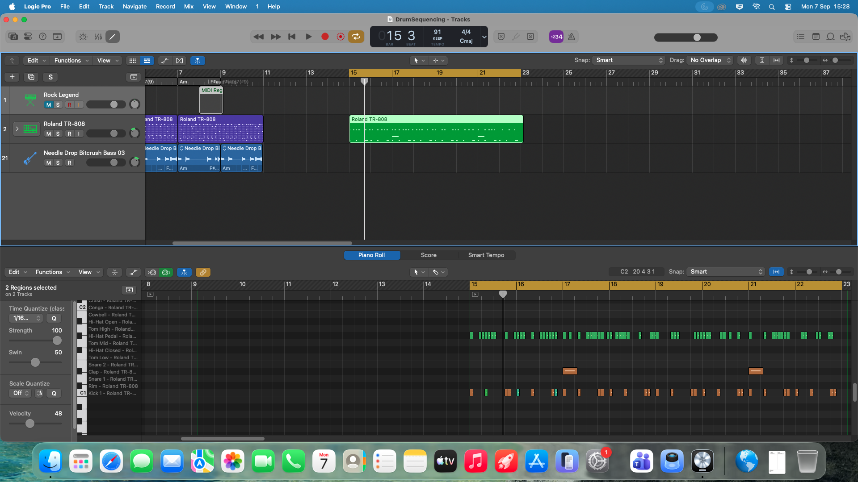Click the Duplicate Track button
Screen dimensions: 858x482
point(31,77)
